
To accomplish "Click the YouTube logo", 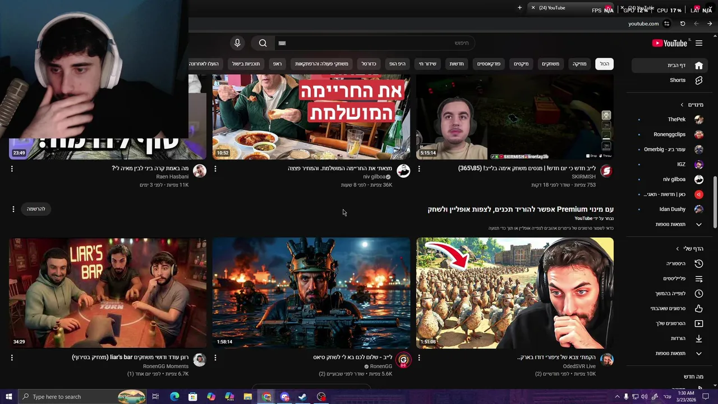I will click(670, 43).
